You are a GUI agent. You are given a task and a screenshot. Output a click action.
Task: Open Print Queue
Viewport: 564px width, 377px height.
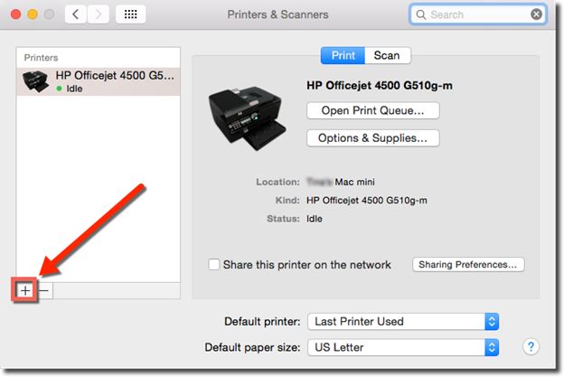pyautogui.click(x=373, y=110)
